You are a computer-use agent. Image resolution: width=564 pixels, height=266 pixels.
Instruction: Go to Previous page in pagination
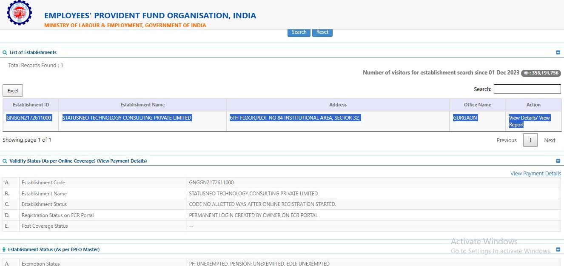tap(506, 140)
